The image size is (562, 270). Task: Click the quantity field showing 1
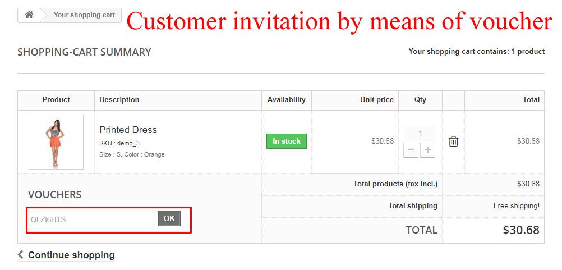pos(420,134)
